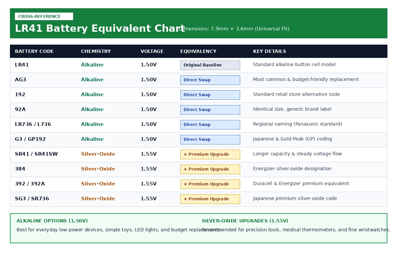397x271 pixels.
Task: Click the Premium Upgrade badge for SR41 / SR41SW
Action: pyautogui.click(x=210, y=154)
